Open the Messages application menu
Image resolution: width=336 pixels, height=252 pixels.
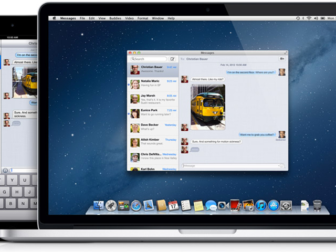pyautogui.click(x=68, y=18)
